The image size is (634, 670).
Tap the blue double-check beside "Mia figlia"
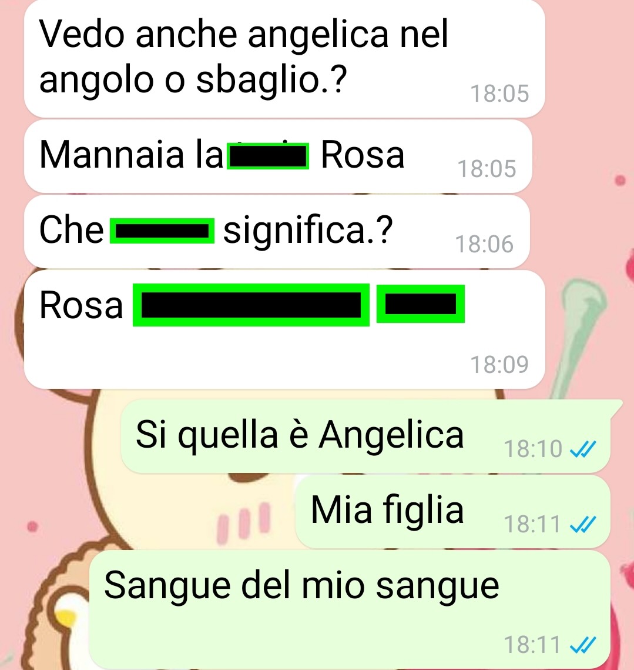[583, 524]
